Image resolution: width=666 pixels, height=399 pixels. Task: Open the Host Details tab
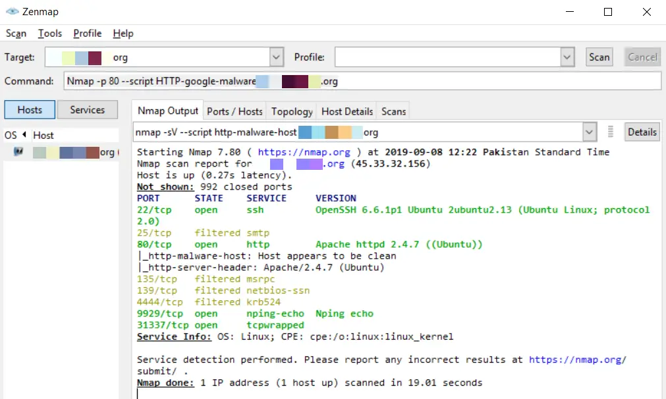coord(347,112)
